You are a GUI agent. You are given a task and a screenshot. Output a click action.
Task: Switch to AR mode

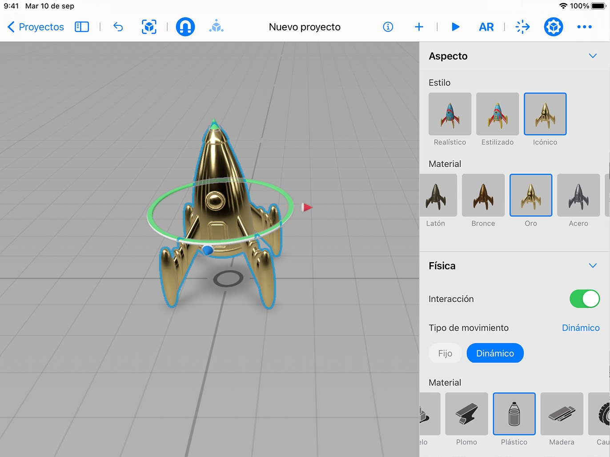486,27
